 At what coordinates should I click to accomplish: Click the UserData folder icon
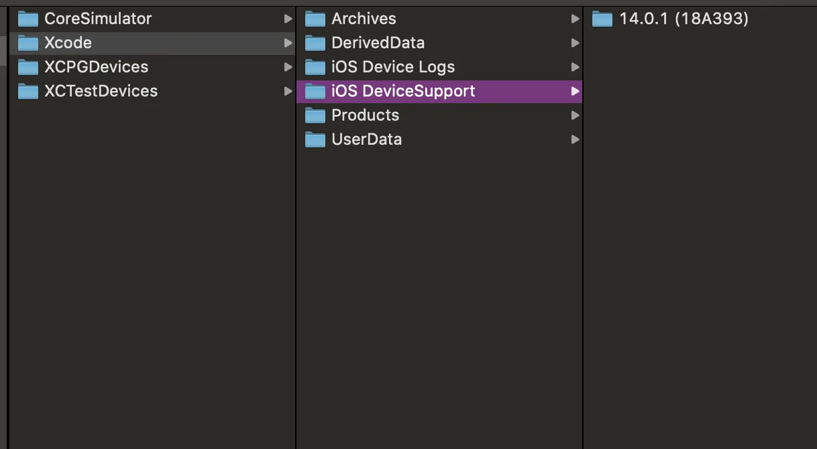tap(315, 139)
